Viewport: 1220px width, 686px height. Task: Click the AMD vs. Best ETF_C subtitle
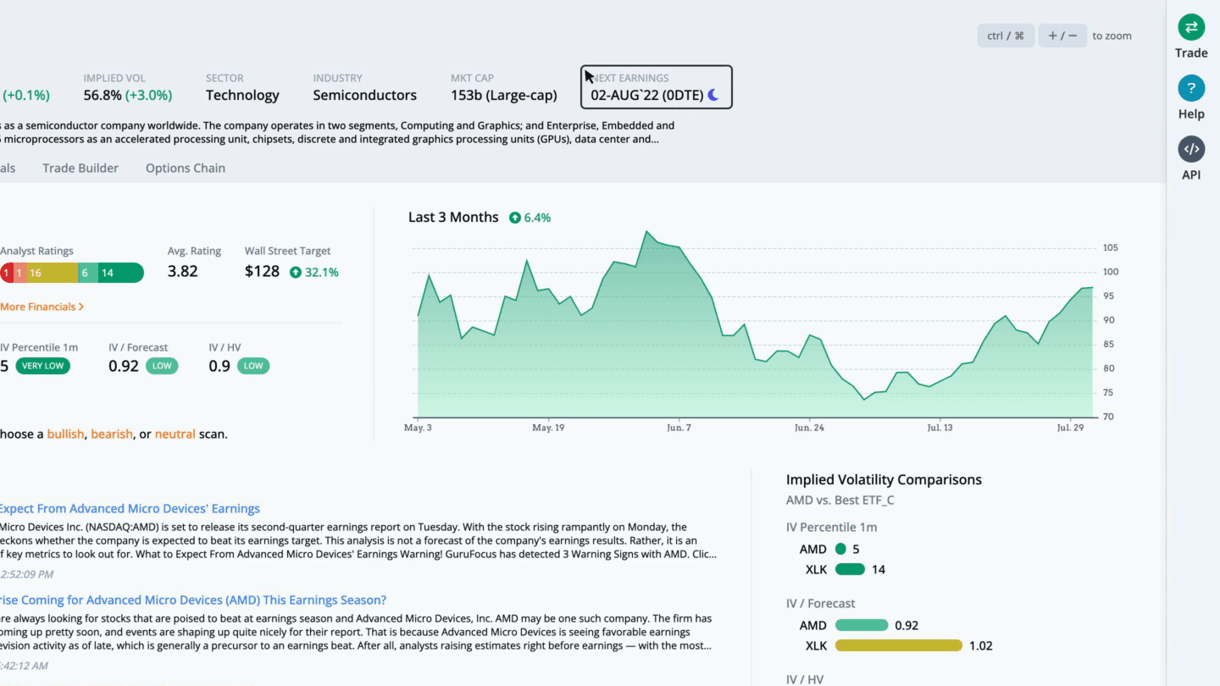(x=840, y=500)
